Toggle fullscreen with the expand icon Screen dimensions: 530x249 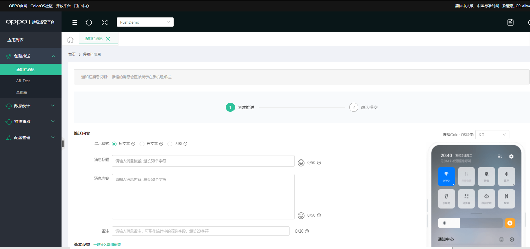click(105, 22)
